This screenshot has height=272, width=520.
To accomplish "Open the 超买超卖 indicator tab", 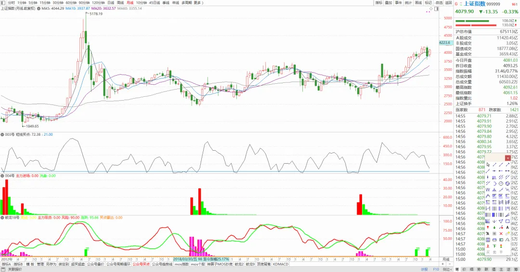I will [x=78, y=264].
